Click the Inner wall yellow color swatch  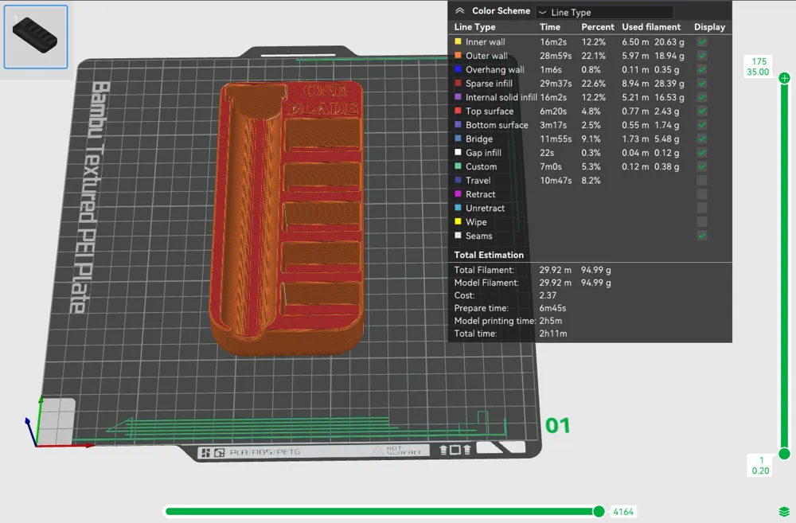458,41
